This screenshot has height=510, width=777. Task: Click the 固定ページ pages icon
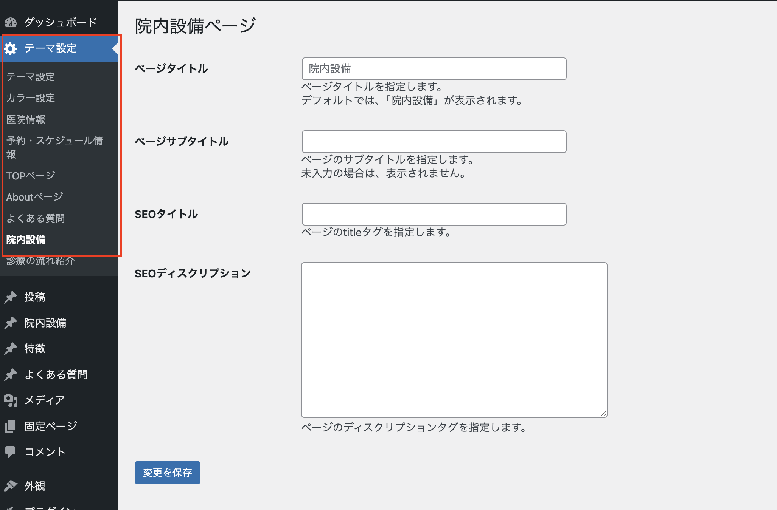(11, 426)
